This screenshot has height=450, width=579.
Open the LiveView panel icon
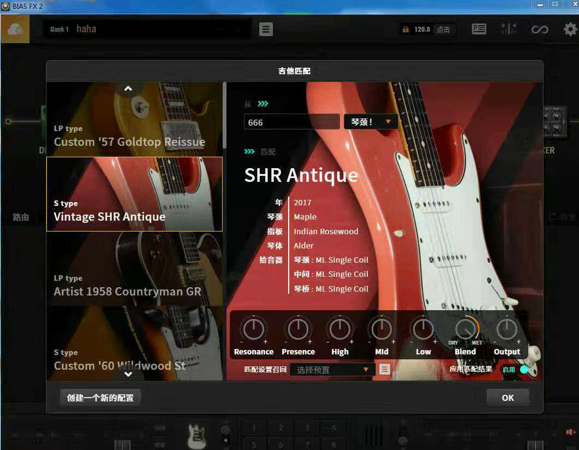479,29
